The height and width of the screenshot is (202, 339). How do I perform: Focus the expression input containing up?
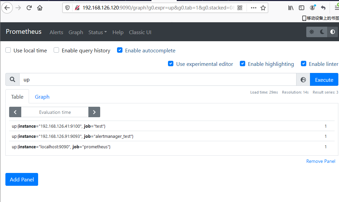(x=158, y=79)
